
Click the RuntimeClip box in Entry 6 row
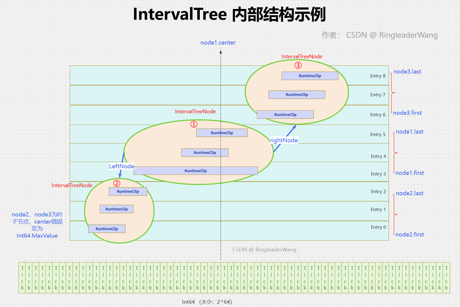tap(285, 114)
